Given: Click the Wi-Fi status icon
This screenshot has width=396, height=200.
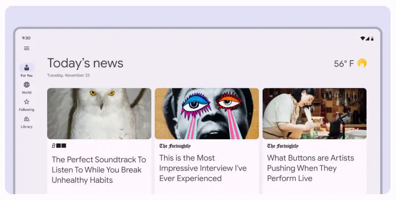Looking at the screenshot, I should 363,38.
